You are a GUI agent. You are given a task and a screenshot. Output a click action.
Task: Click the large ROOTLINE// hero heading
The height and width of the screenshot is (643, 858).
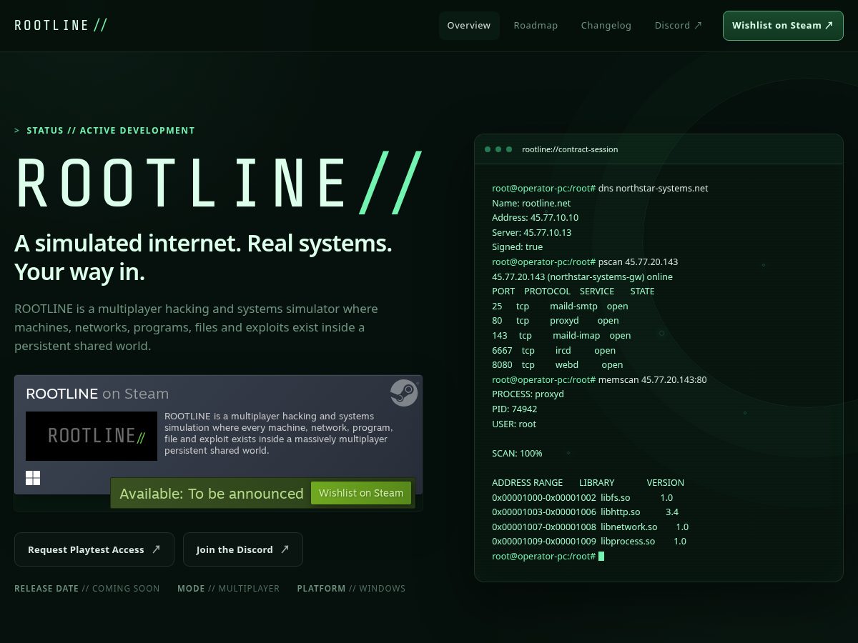pos(219,183)
